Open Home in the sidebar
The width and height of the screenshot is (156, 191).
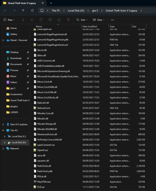[x=12, y=28]
